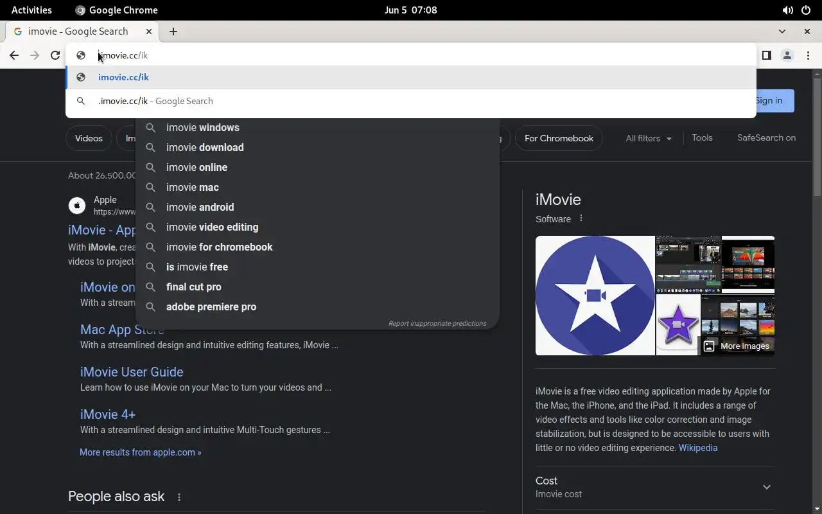The width and height of the screenshot is (822, 514).
Task: Select the Videos filter chip
Action: pos(89,138)
